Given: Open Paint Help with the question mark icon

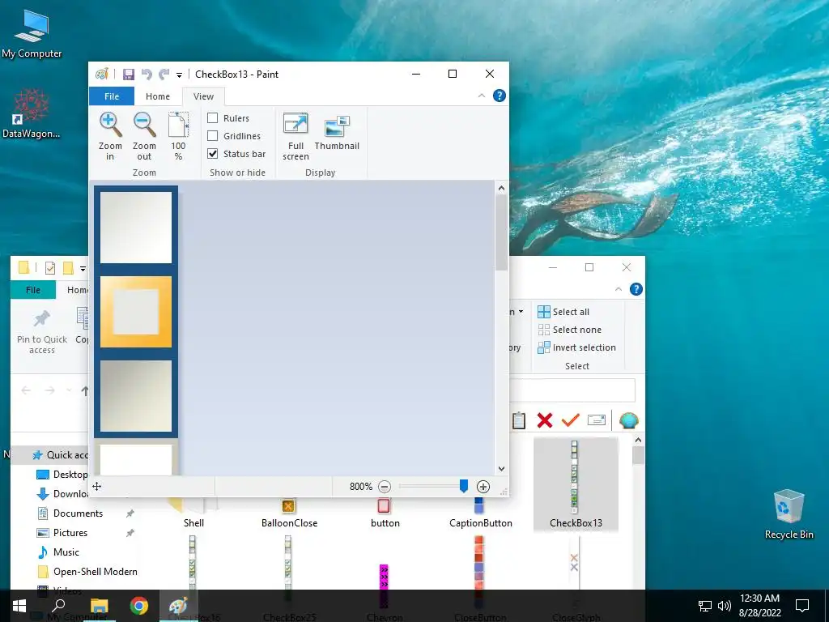Looking at the screenshot, I should (x=499, y=96).
